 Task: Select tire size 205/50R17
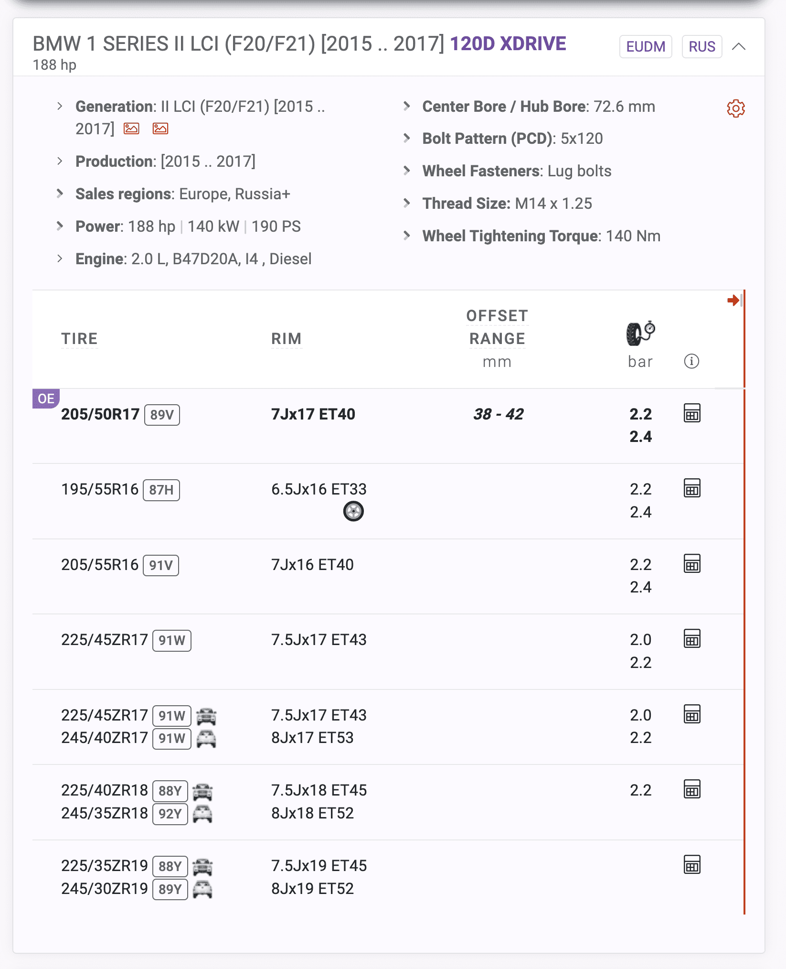[x=100, y=414]
